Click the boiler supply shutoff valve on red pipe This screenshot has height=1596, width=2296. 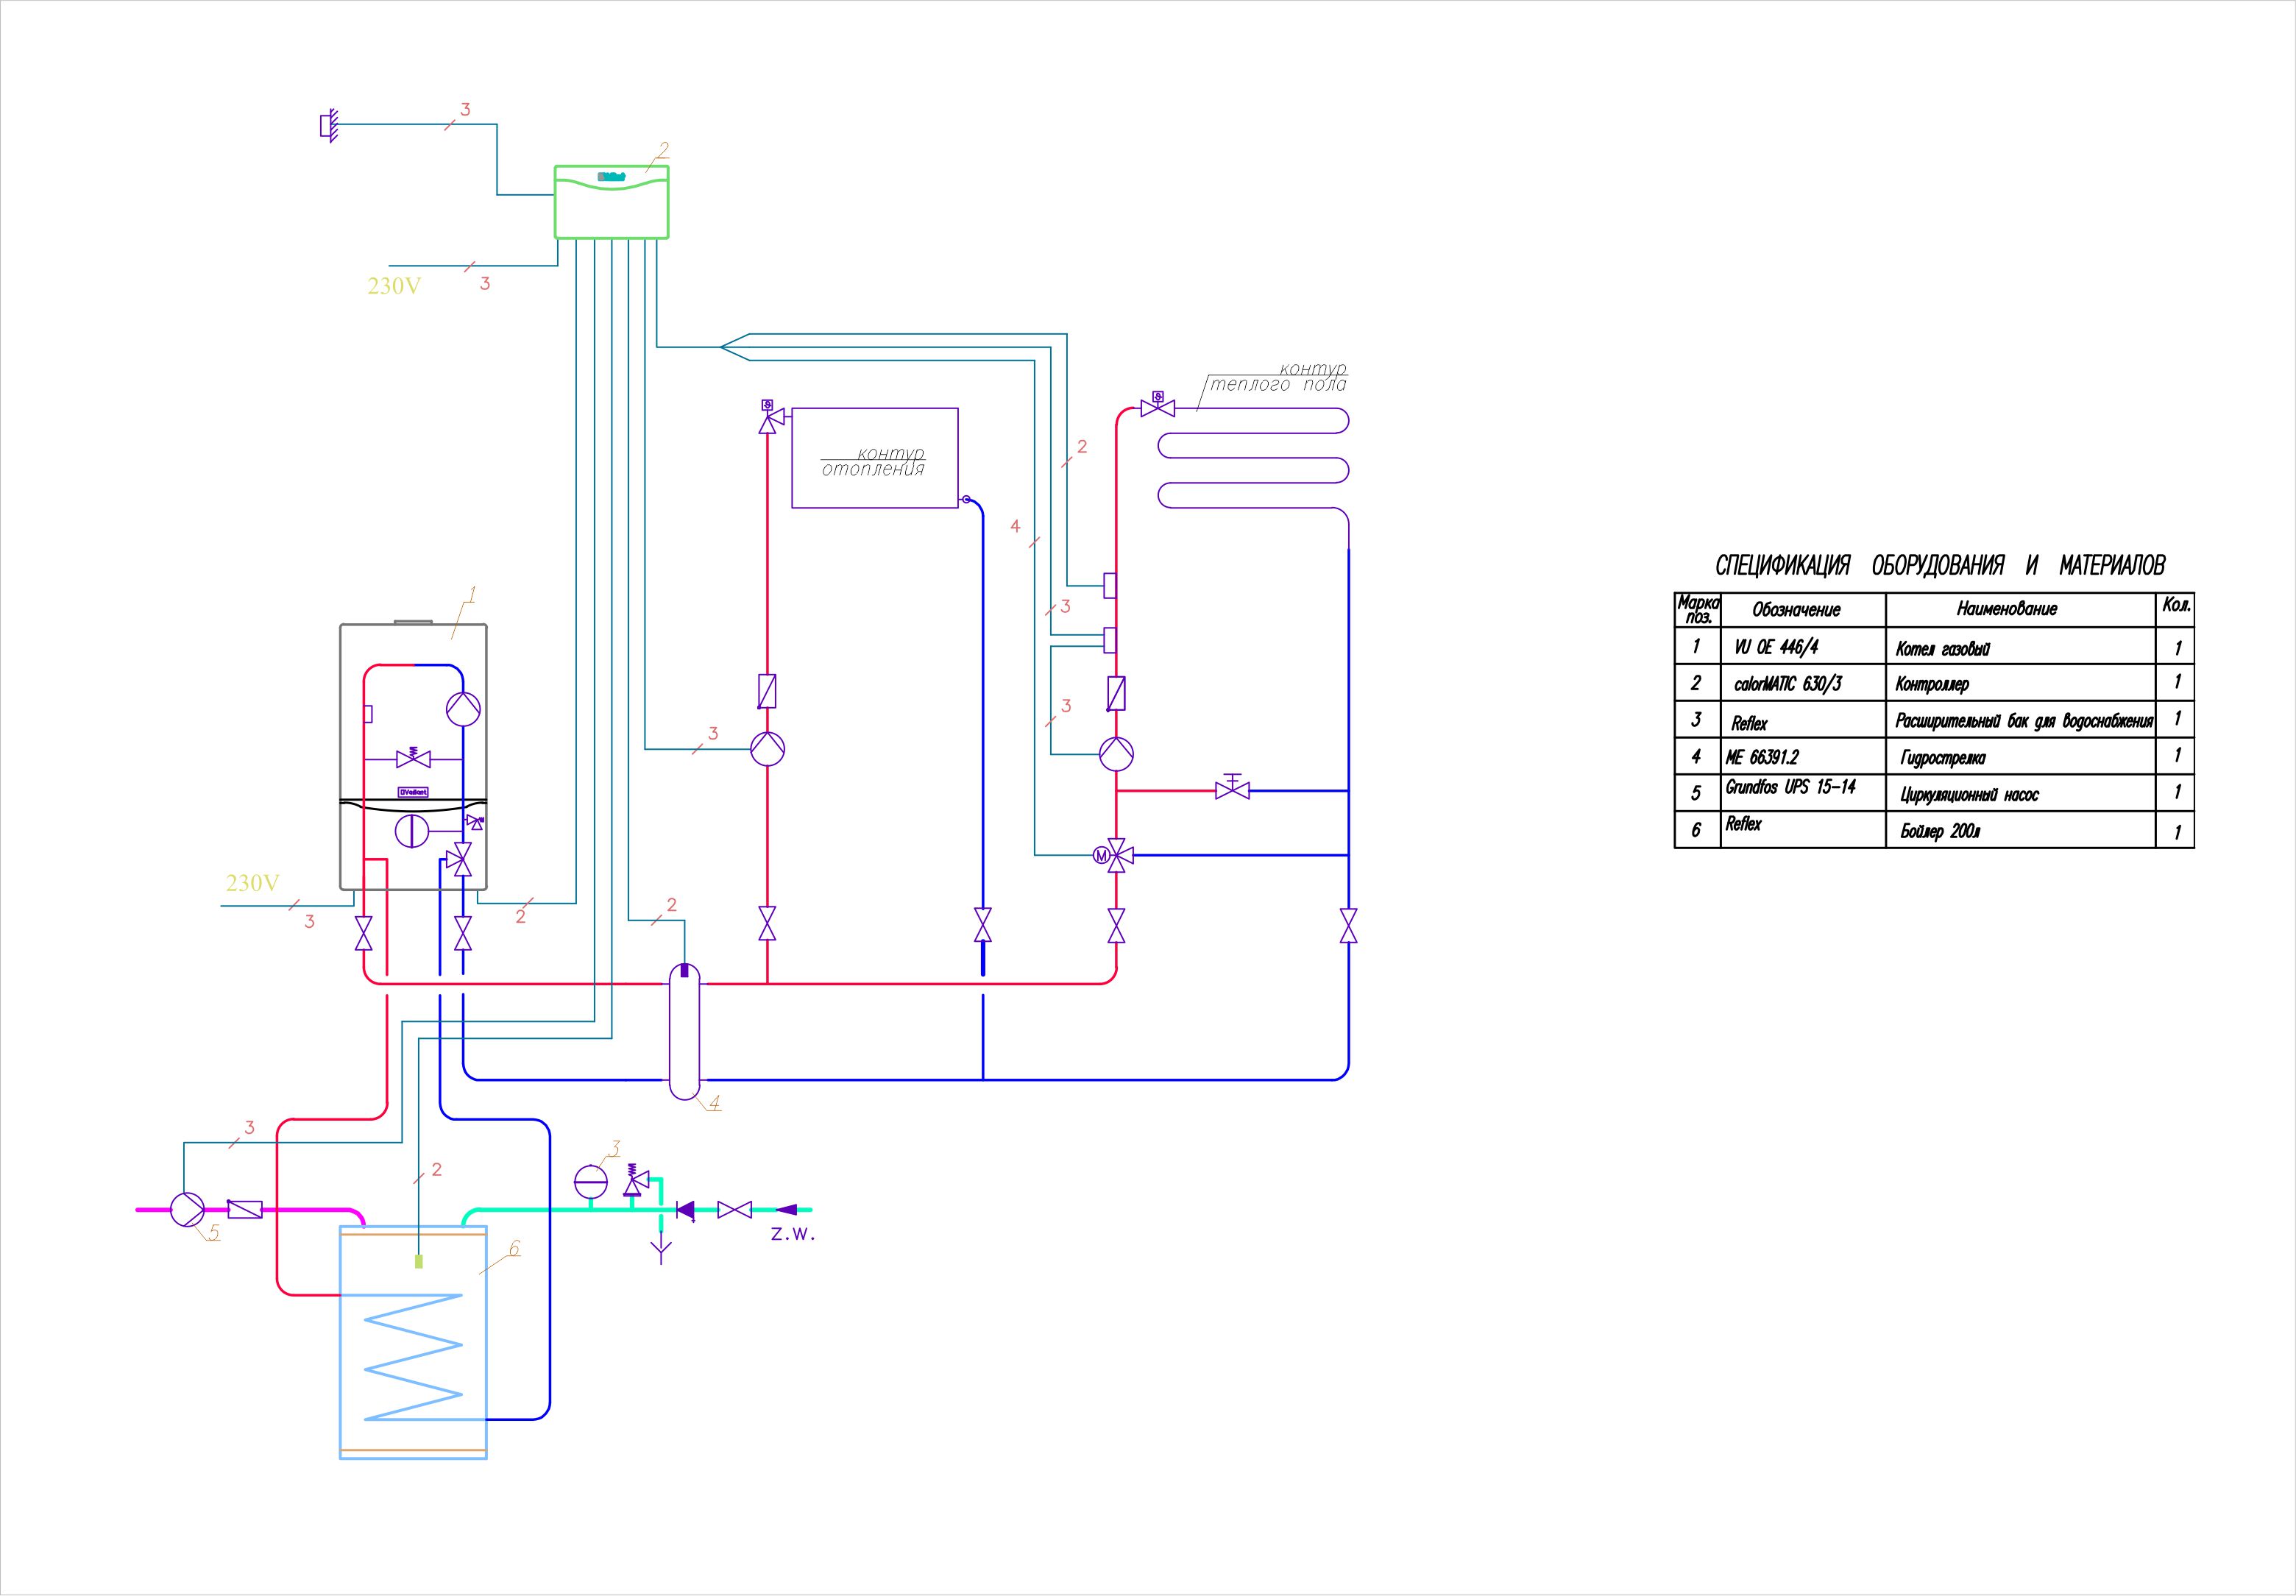364,933
